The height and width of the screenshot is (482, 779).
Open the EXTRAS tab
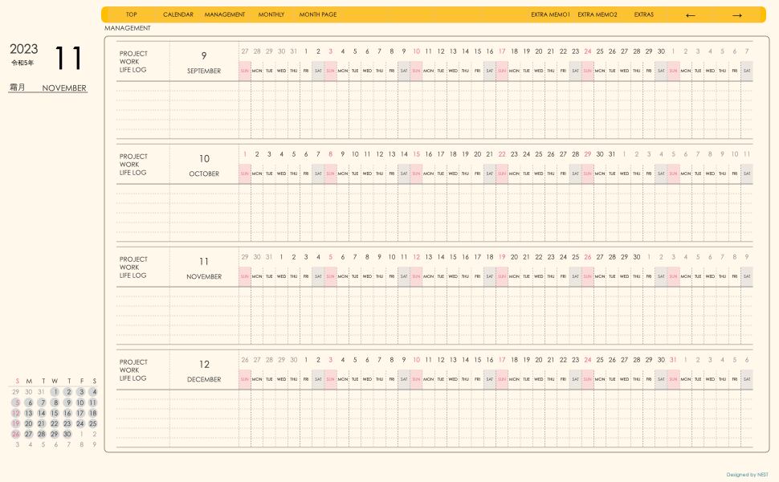[x=644, y=14]
